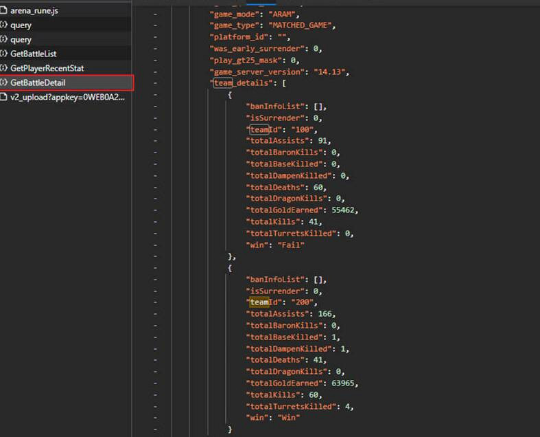Click the highlighted "team" match in teamId "200"

(259, 302)
